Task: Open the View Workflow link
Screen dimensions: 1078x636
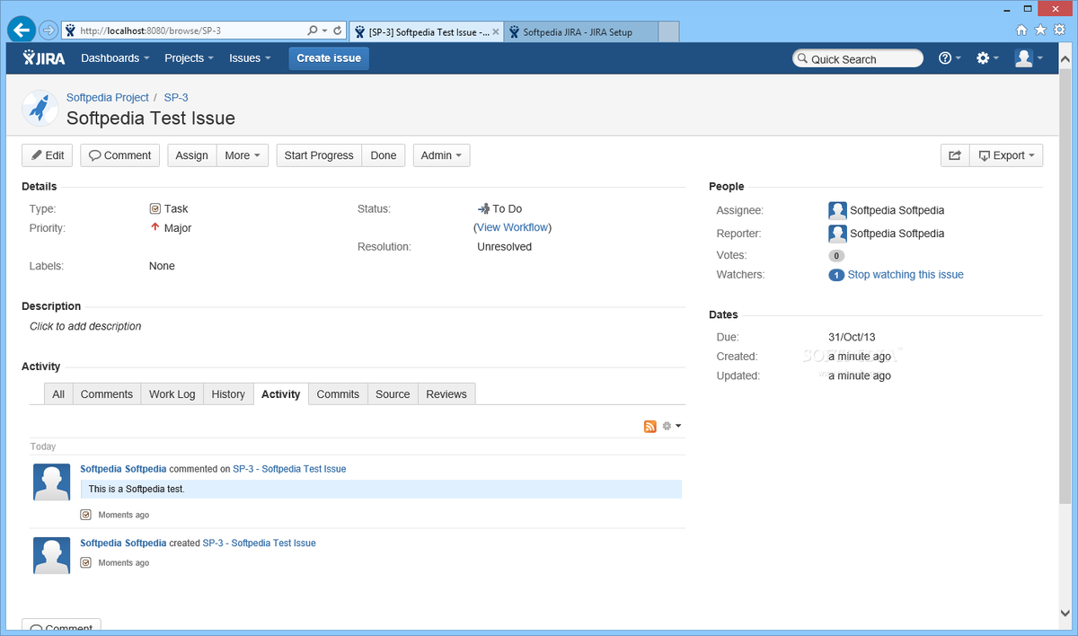Action: point(513,228)
